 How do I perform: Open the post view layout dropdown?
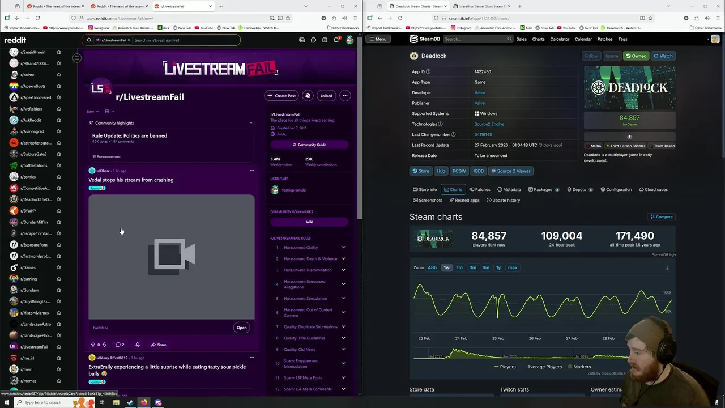(109, 112)
